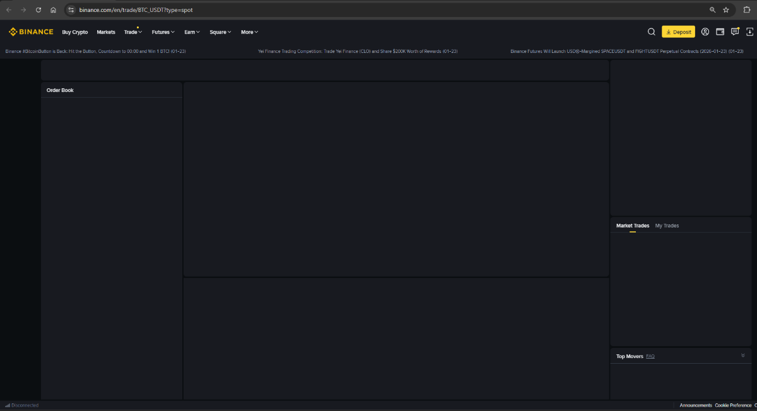
Task: Open the Binance search magnifier
Action: click(x=652, y=32)
